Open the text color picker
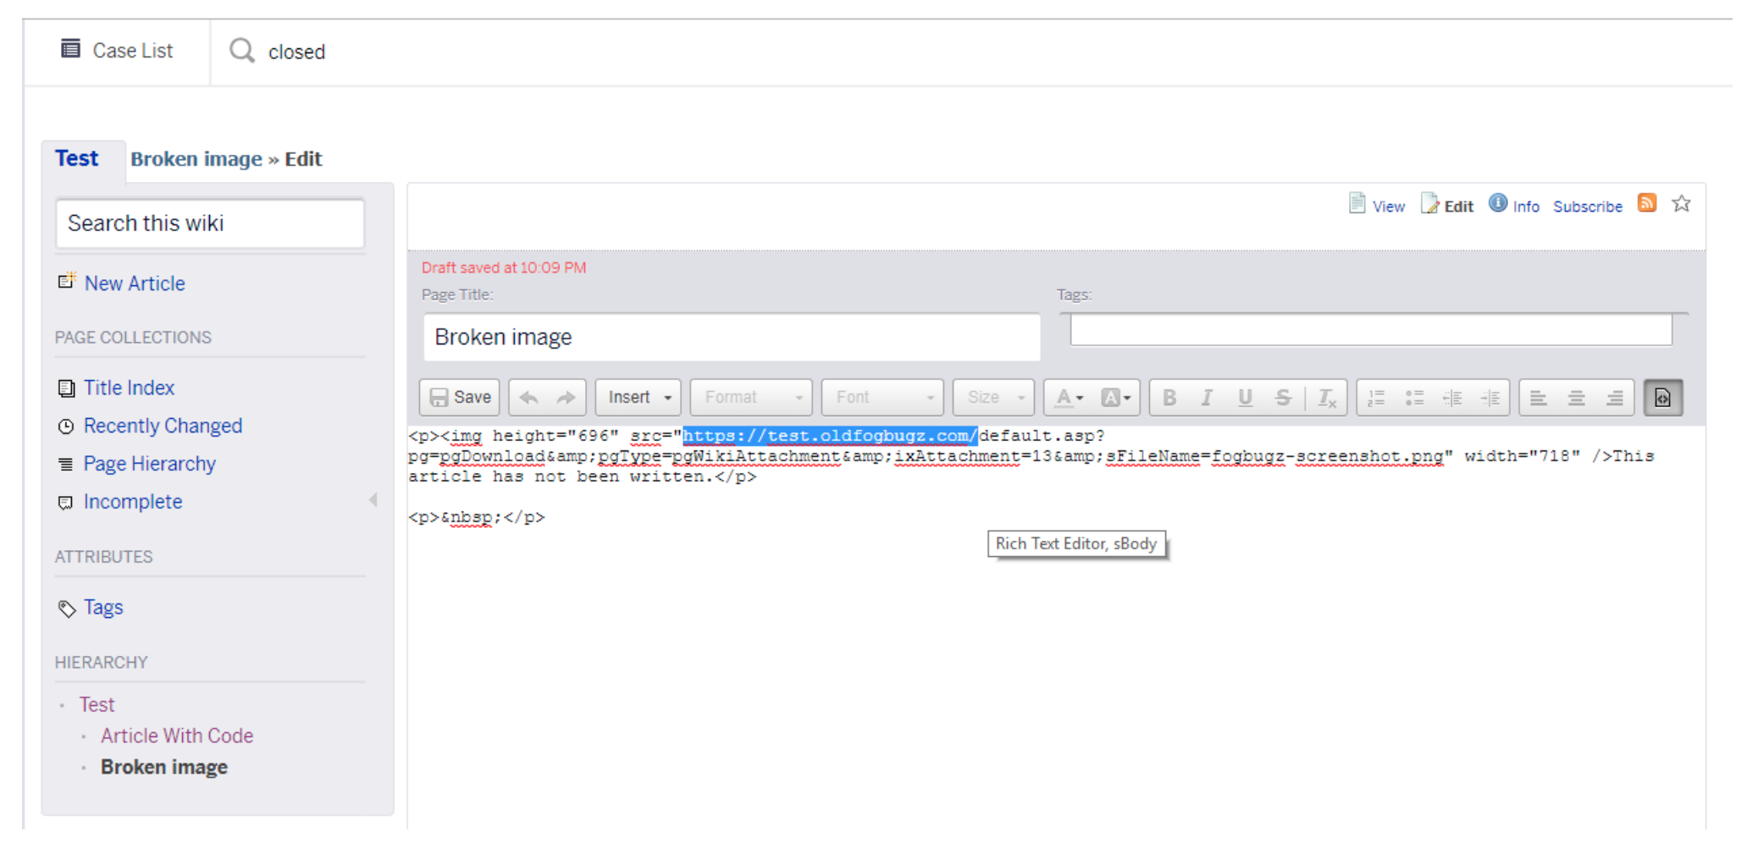Image resolution: width=1741 pixels, height=843 pixels. click(1069, 398)
